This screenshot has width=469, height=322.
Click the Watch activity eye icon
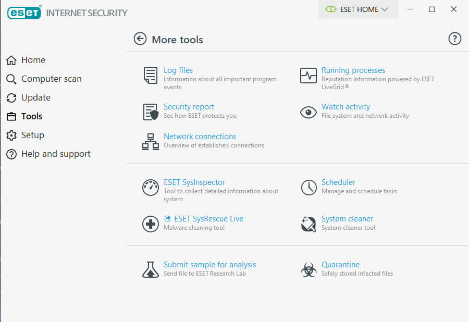(x=308, y=113)
